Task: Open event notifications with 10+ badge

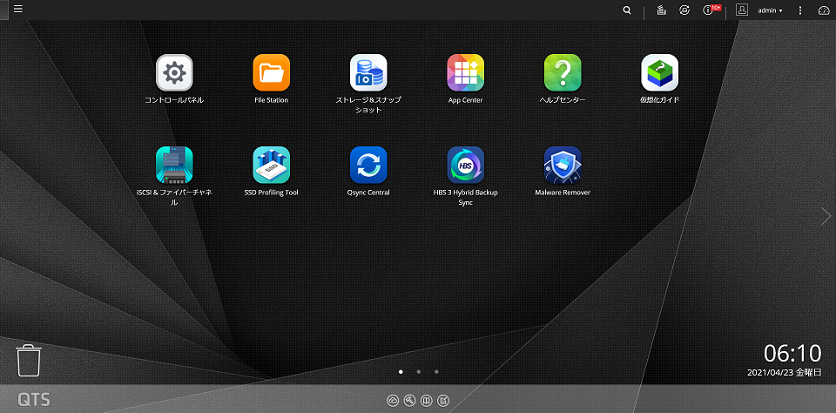Action: coord(711,10)
